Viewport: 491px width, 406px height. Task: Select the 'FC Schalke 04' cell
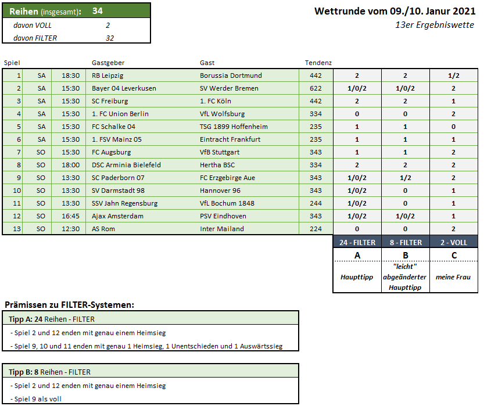click(113, 127)
